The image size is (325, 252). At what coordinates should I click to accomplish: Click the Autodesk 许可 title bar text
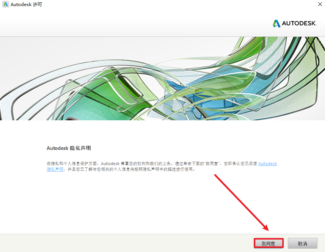click(x=26, y=5)
